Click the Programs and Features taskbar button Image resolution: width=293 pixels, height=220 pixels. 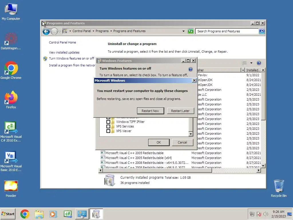click(96, 214)
